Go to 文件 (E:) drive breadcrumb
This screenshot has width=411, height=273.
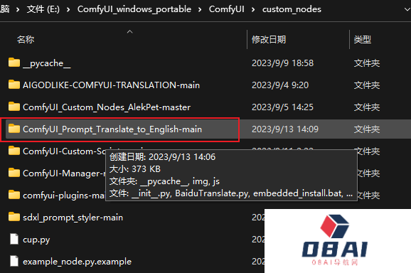43,9
